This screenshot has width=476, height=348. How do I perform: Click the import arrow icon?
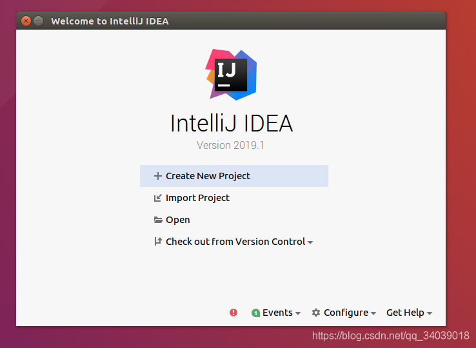(x=158, y=198)
